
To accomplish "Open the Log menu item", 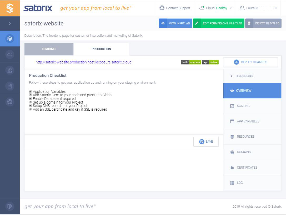I will click(252, 183).
